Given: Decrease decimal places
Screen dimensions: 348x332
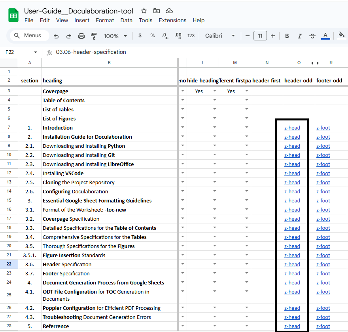Looking at the screenshot, I should coord(165,36).
